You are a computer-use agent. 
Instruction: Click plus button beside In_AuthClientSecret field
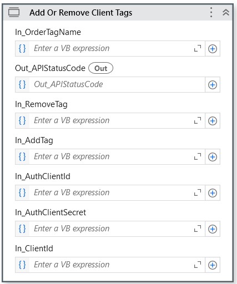click(x=213, y=229)
